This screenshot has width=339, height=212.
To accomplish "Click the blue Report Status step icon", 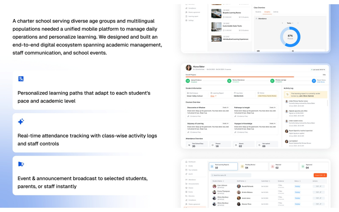I will [x=314, y=81].
